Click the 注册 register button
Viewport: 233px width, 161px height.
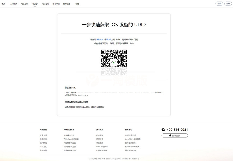click(228, 3)
